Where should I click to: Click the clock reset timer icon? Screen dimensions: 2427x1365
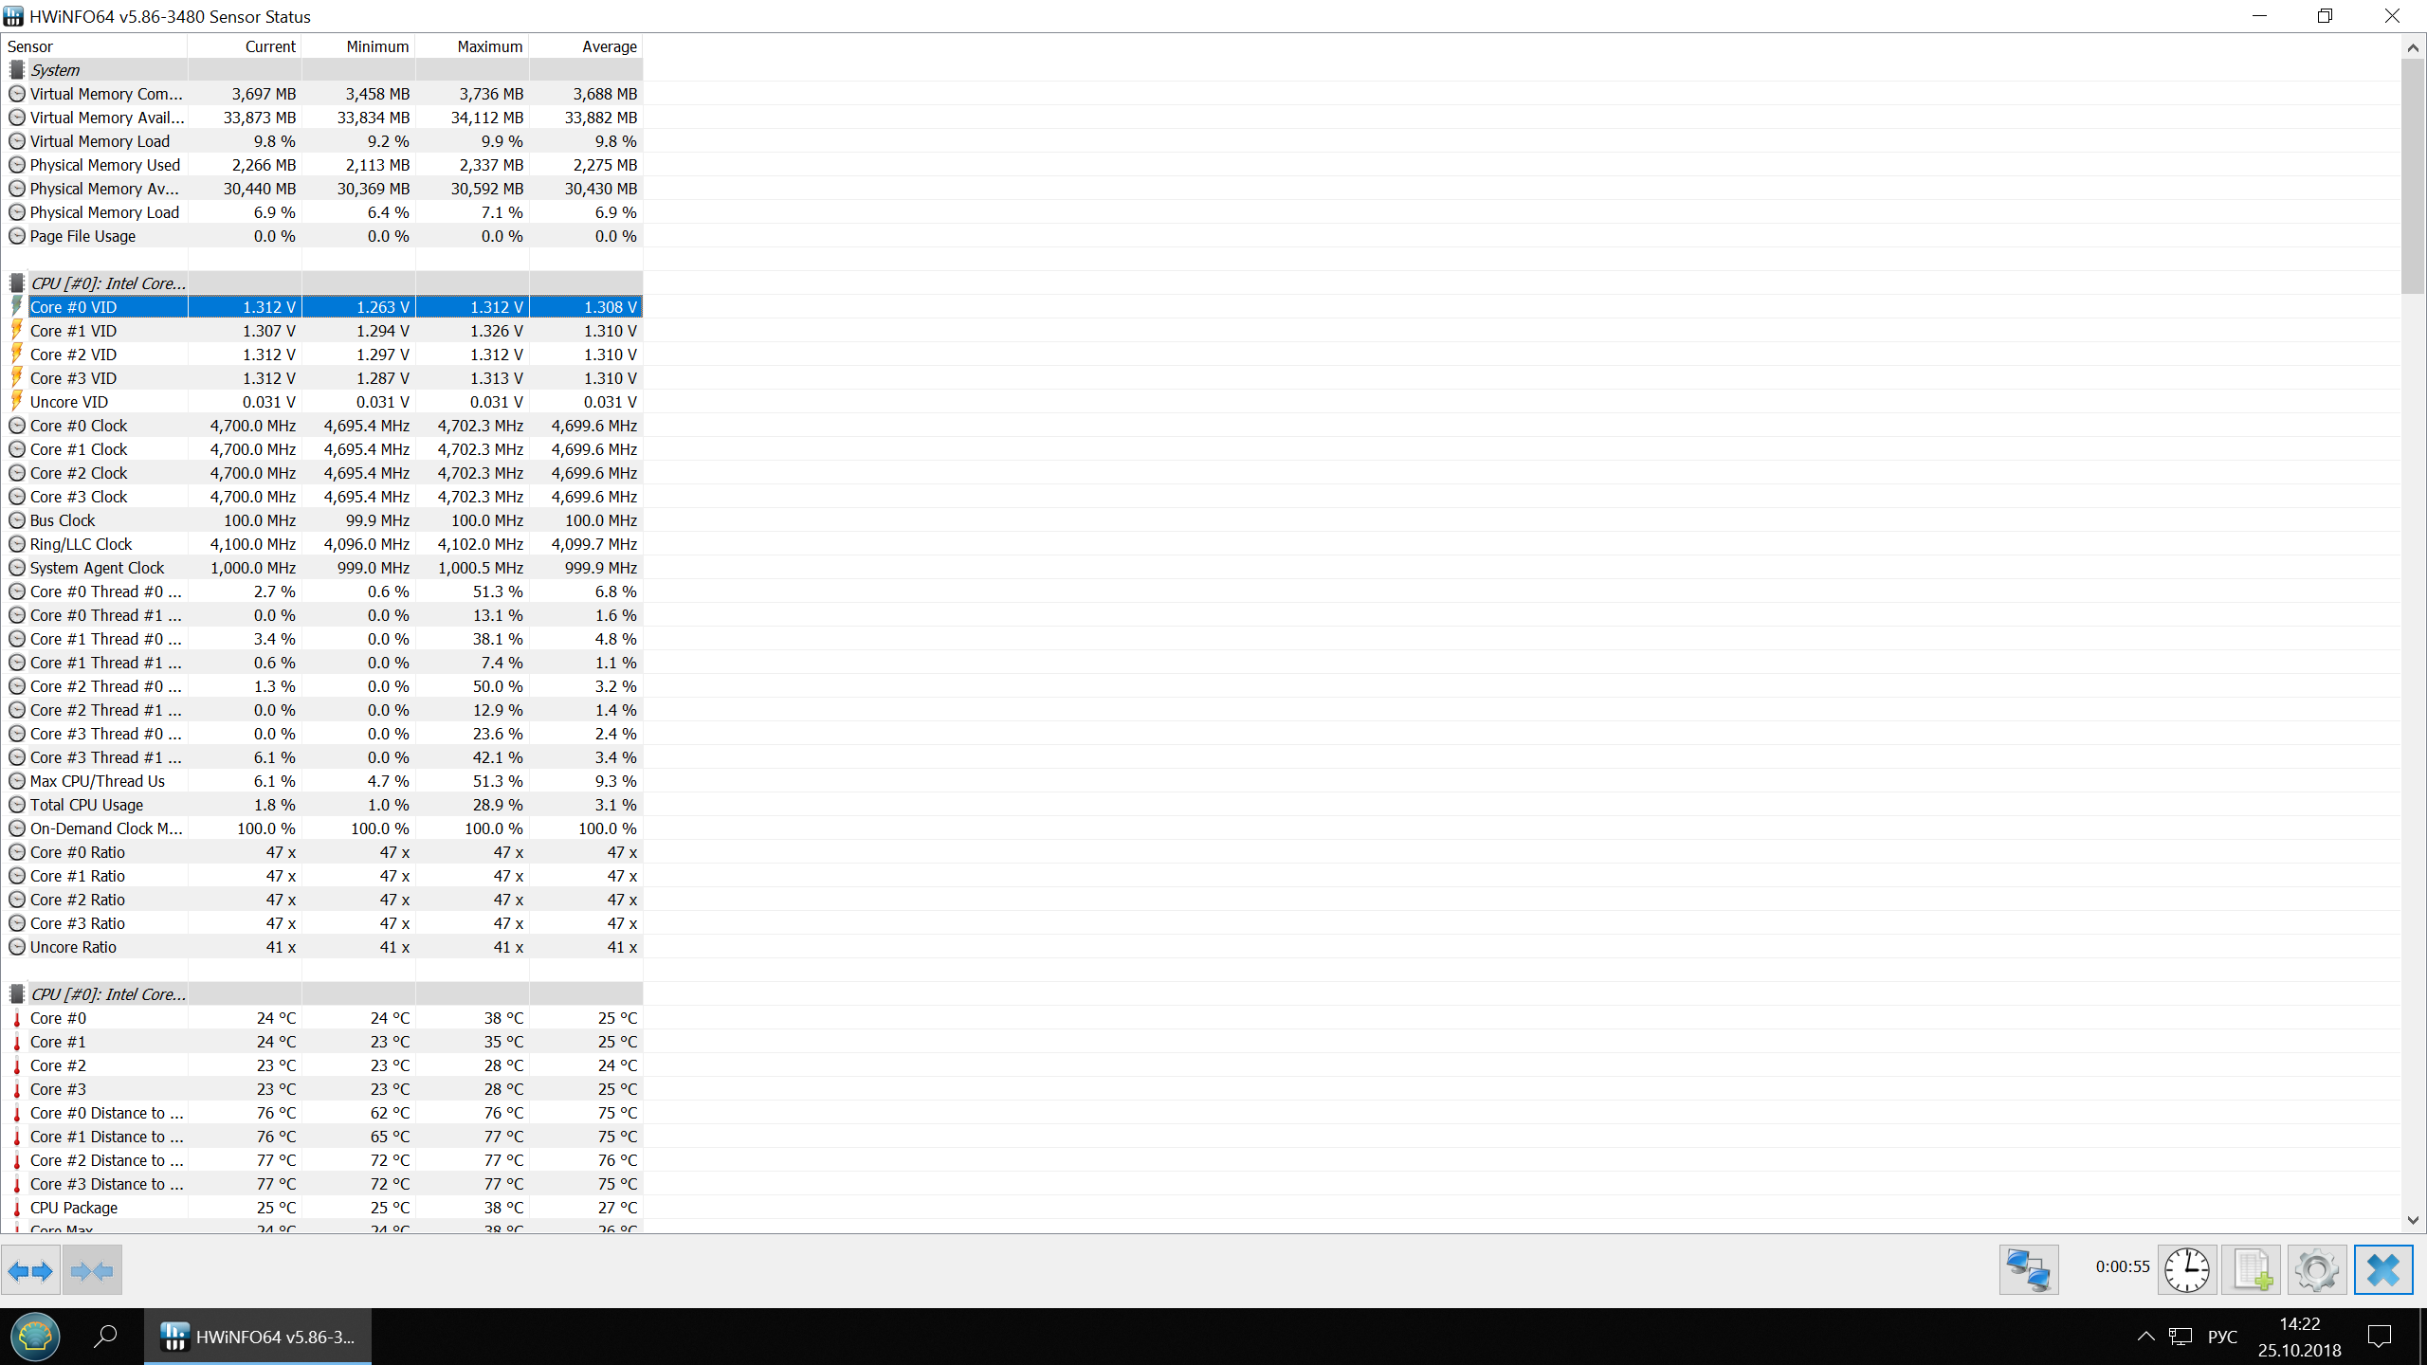(x=2187, y=1270)
